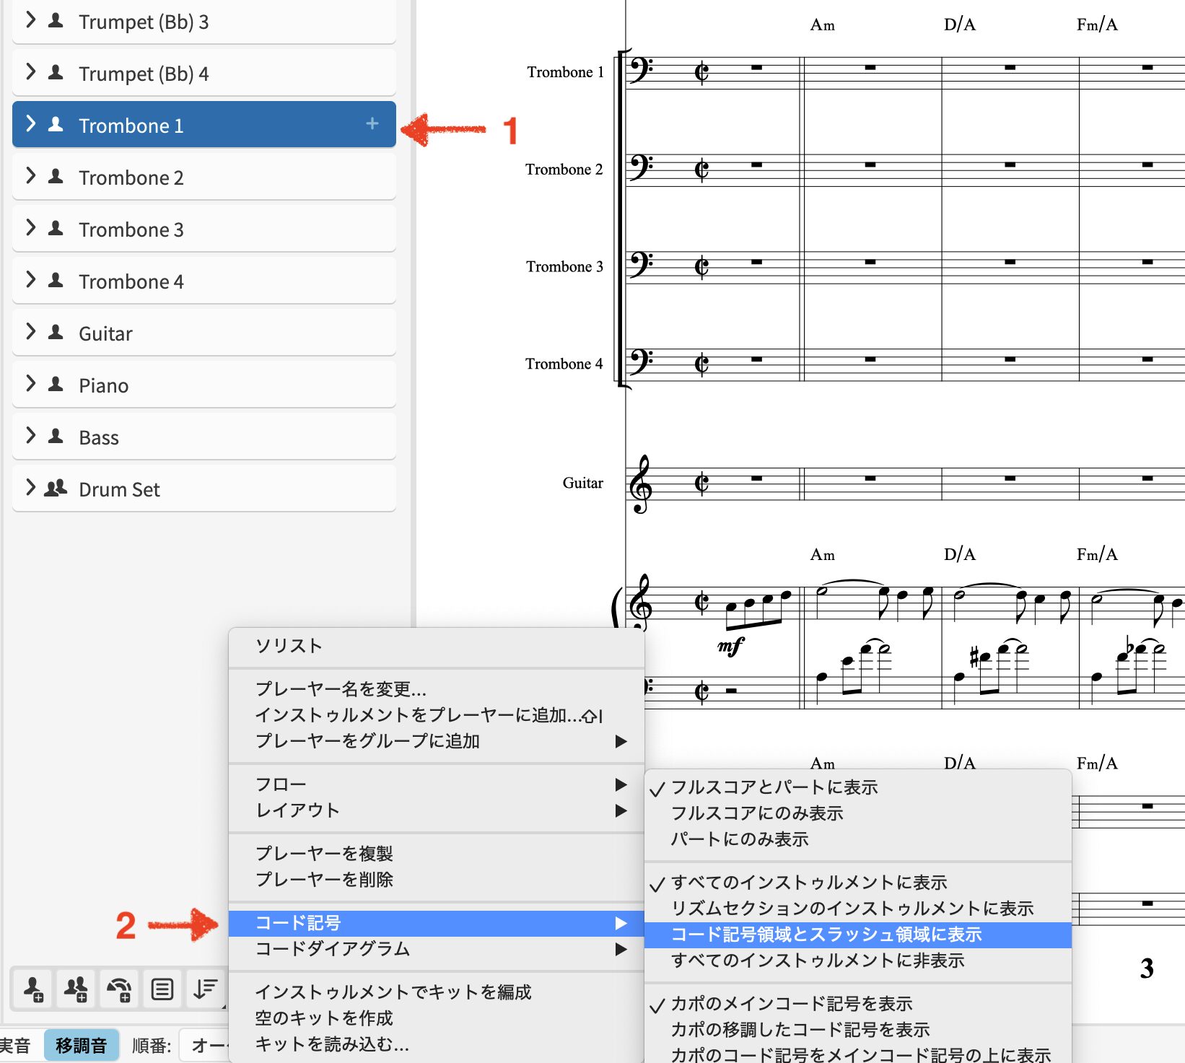Toggle 移調音 transposed pitch button
The height and width of the screenshot is (1063, 1185).
coord(81,1045)
